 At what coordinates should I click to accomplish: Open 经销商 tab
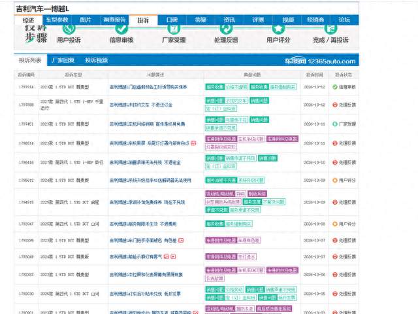coord(315,20)
